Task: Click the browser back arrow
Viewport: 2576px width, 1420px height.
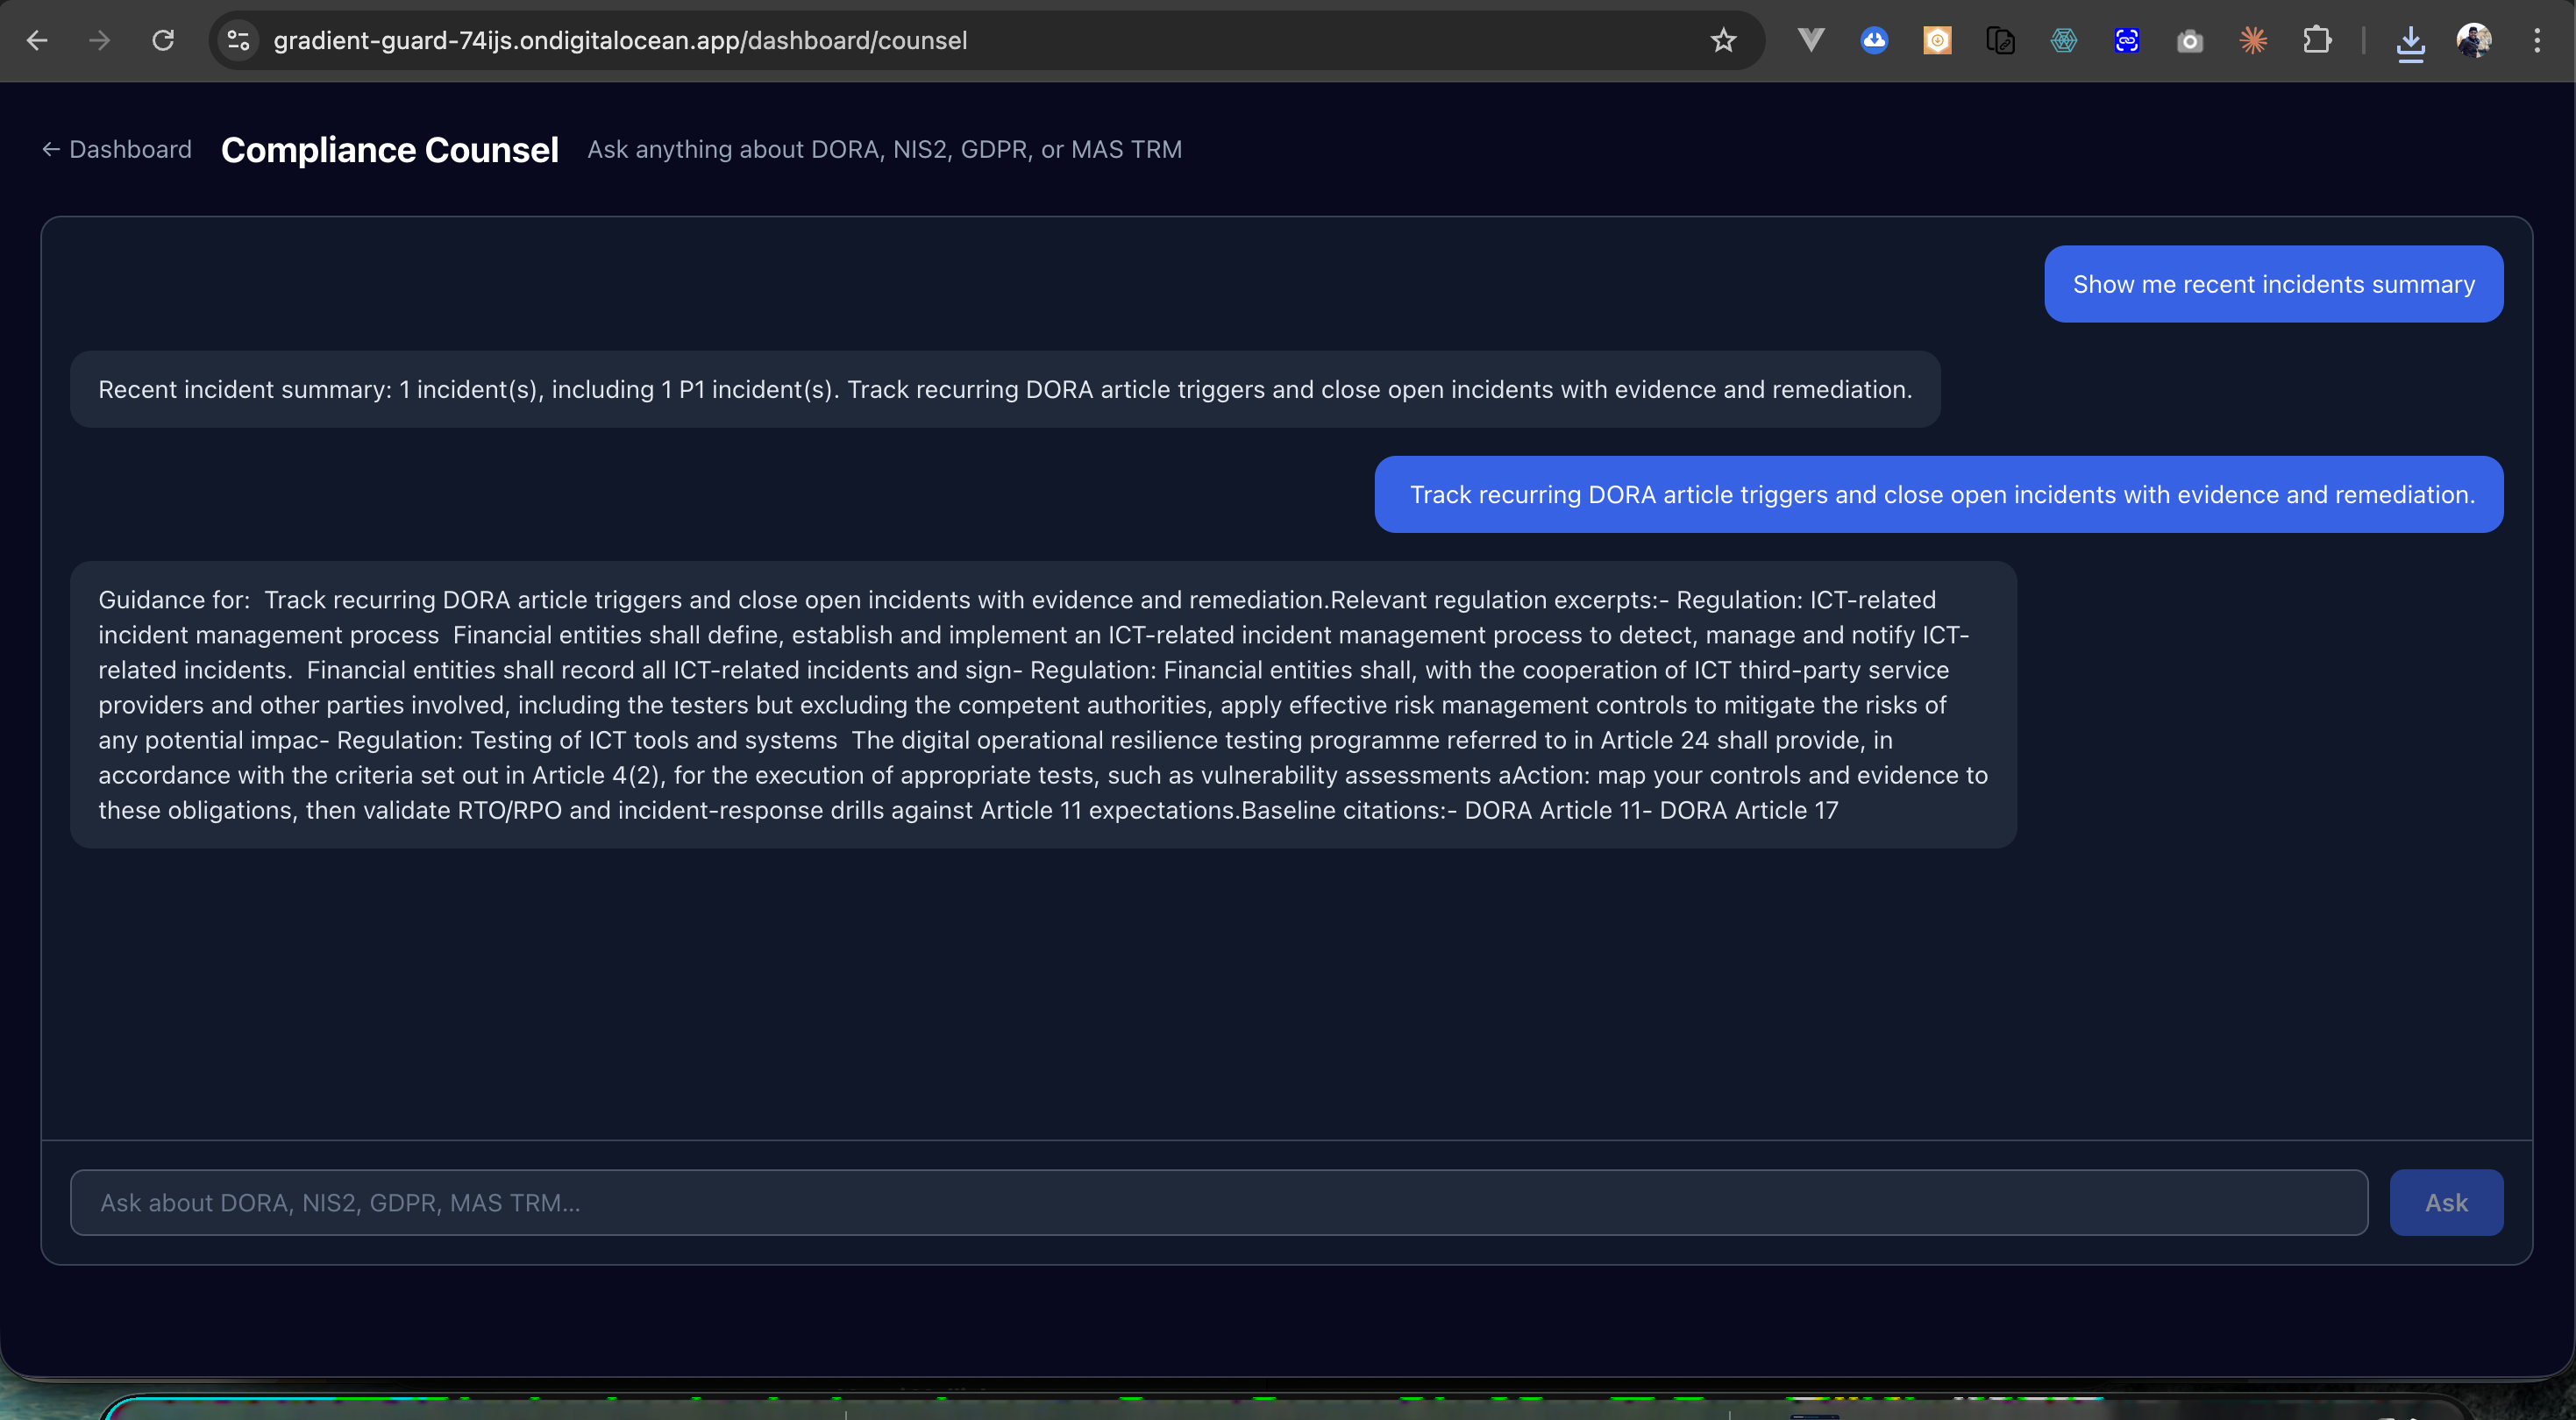Action: [37, 40]
